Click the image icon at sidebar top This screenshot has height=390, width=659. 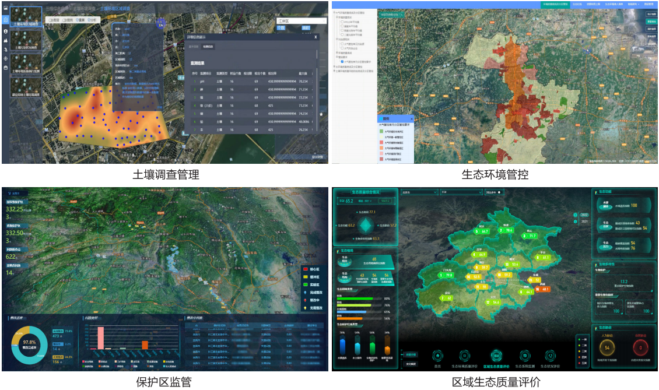click(6, 8)
